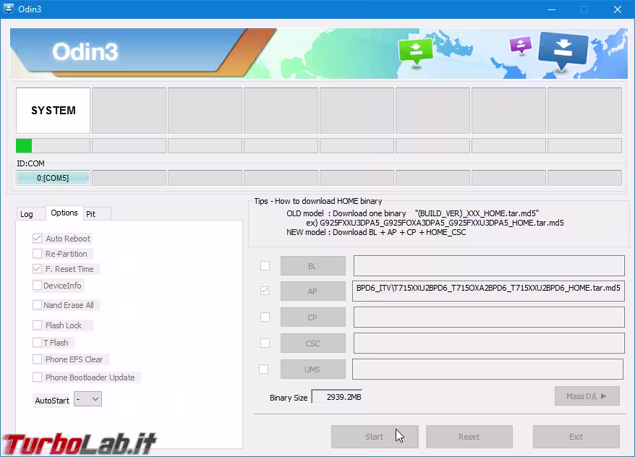Image resolution: width=635 pixels, height=457 pixels.
Task: Click the Mass D/L play arrow
Action: 604,396
